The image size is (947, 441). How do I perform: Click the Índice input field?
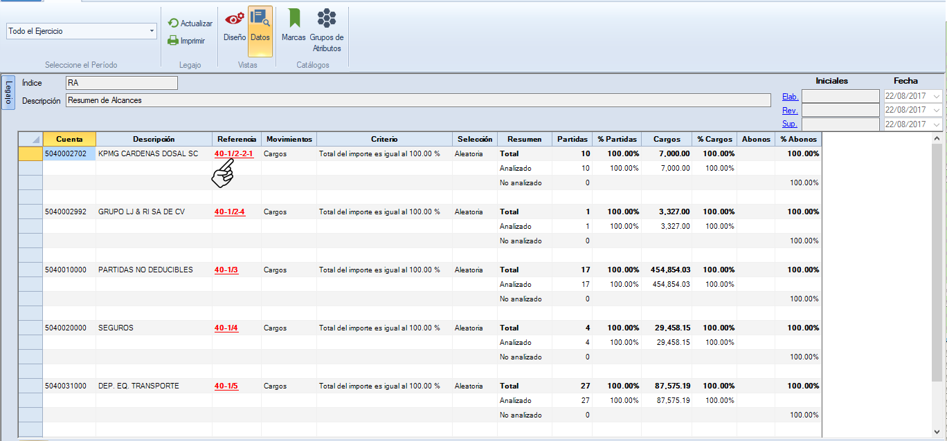point(121,83)
